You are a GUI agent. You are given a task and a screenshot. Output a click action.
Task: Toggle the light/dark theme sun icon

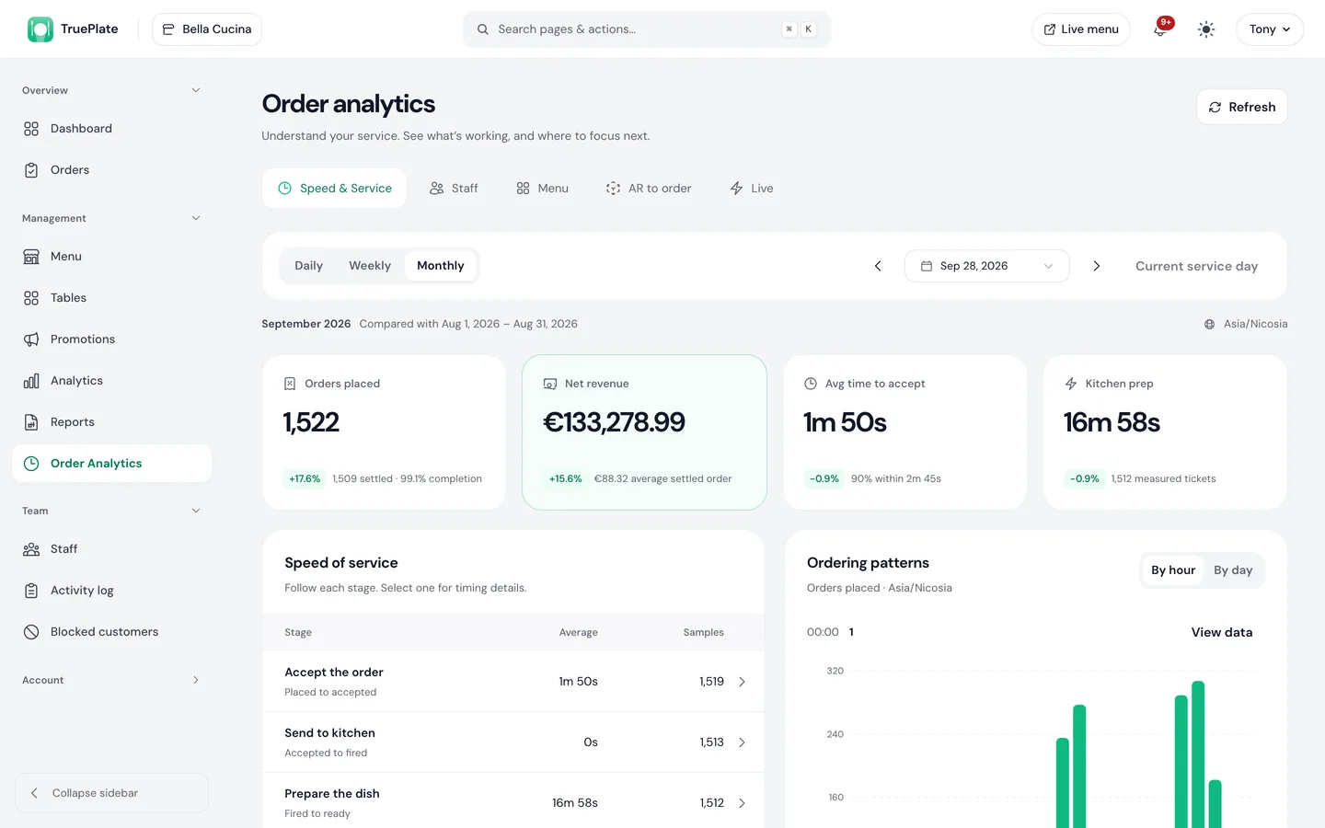pyautogui.click(x=1206, y=29)
